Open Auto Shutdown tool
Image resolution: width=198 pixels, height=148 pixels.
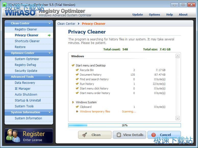29,95
